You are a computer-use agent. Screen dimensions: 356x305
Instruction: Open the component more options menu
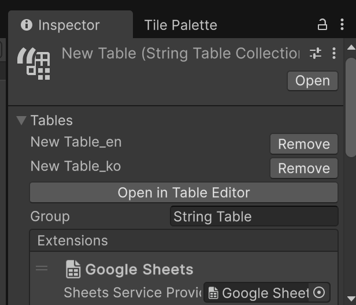click(x=334, y=54)
